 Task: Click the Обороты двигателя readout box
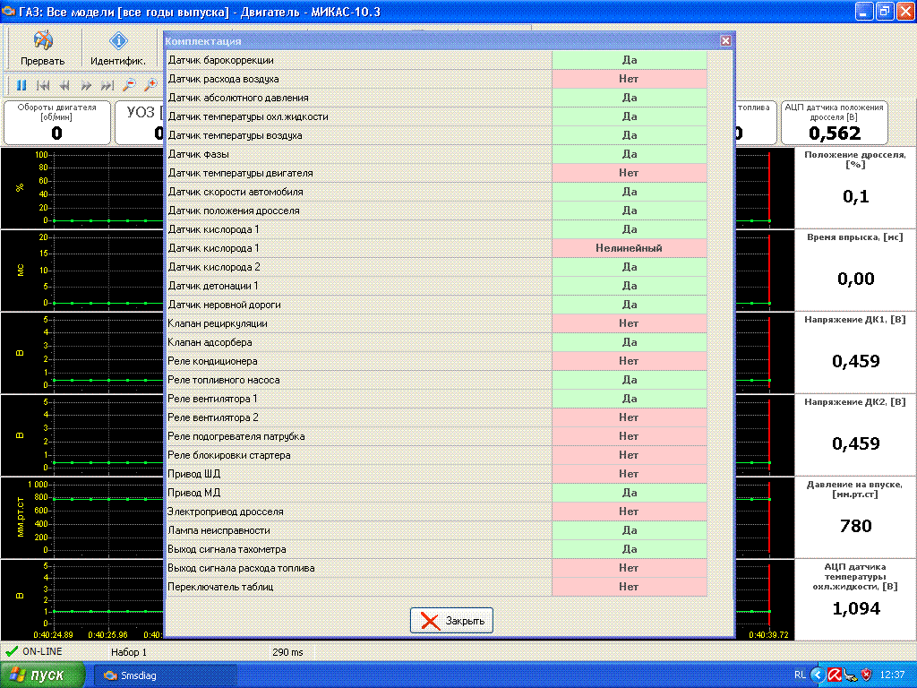point(56,123)
